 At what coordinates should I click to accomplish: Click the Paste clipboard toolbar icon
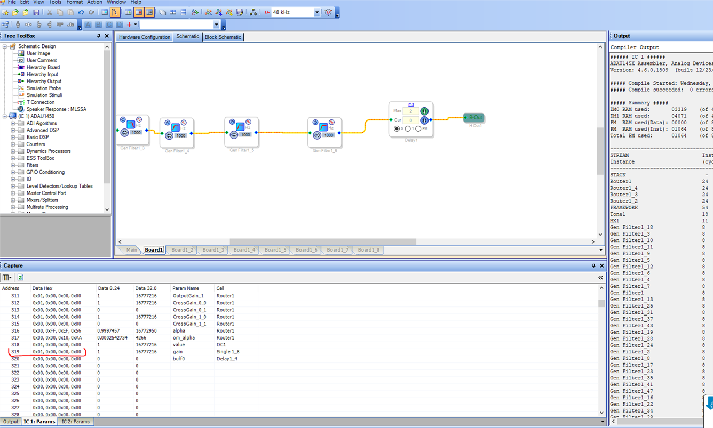(70, 12)
